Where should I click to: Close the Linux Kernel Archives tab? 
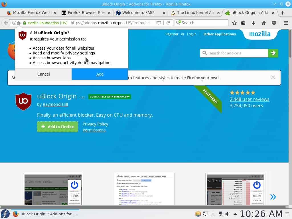pyautogui.click(x=218, y=13)
